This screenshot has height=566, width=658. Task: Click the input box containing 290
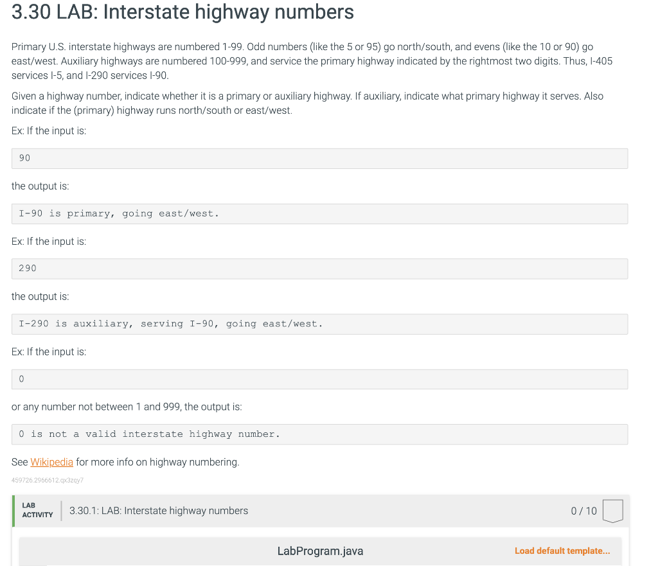click(319, 269)
